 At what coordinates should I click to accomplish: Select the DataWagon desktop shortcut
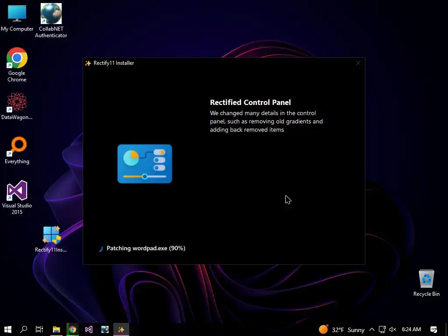[x=17, y=106]
